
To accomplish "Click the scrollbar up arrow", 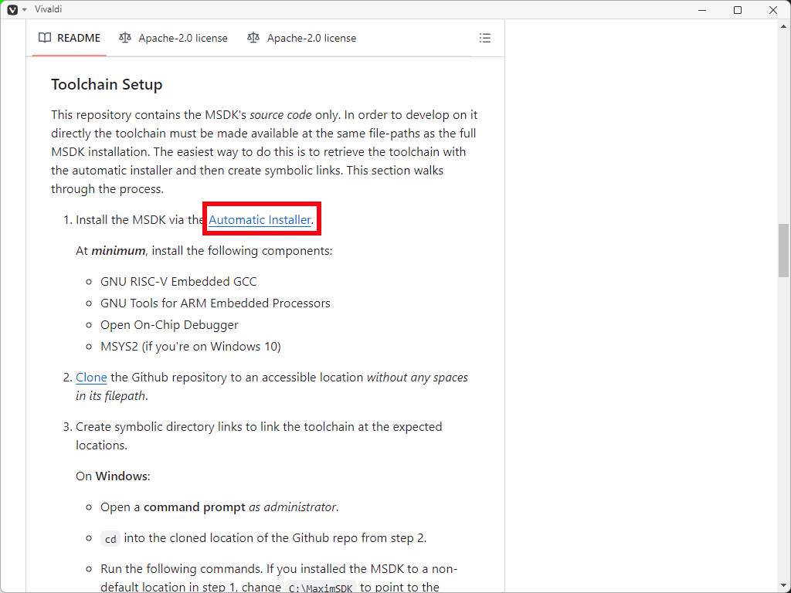I will [x=783, y=25].
